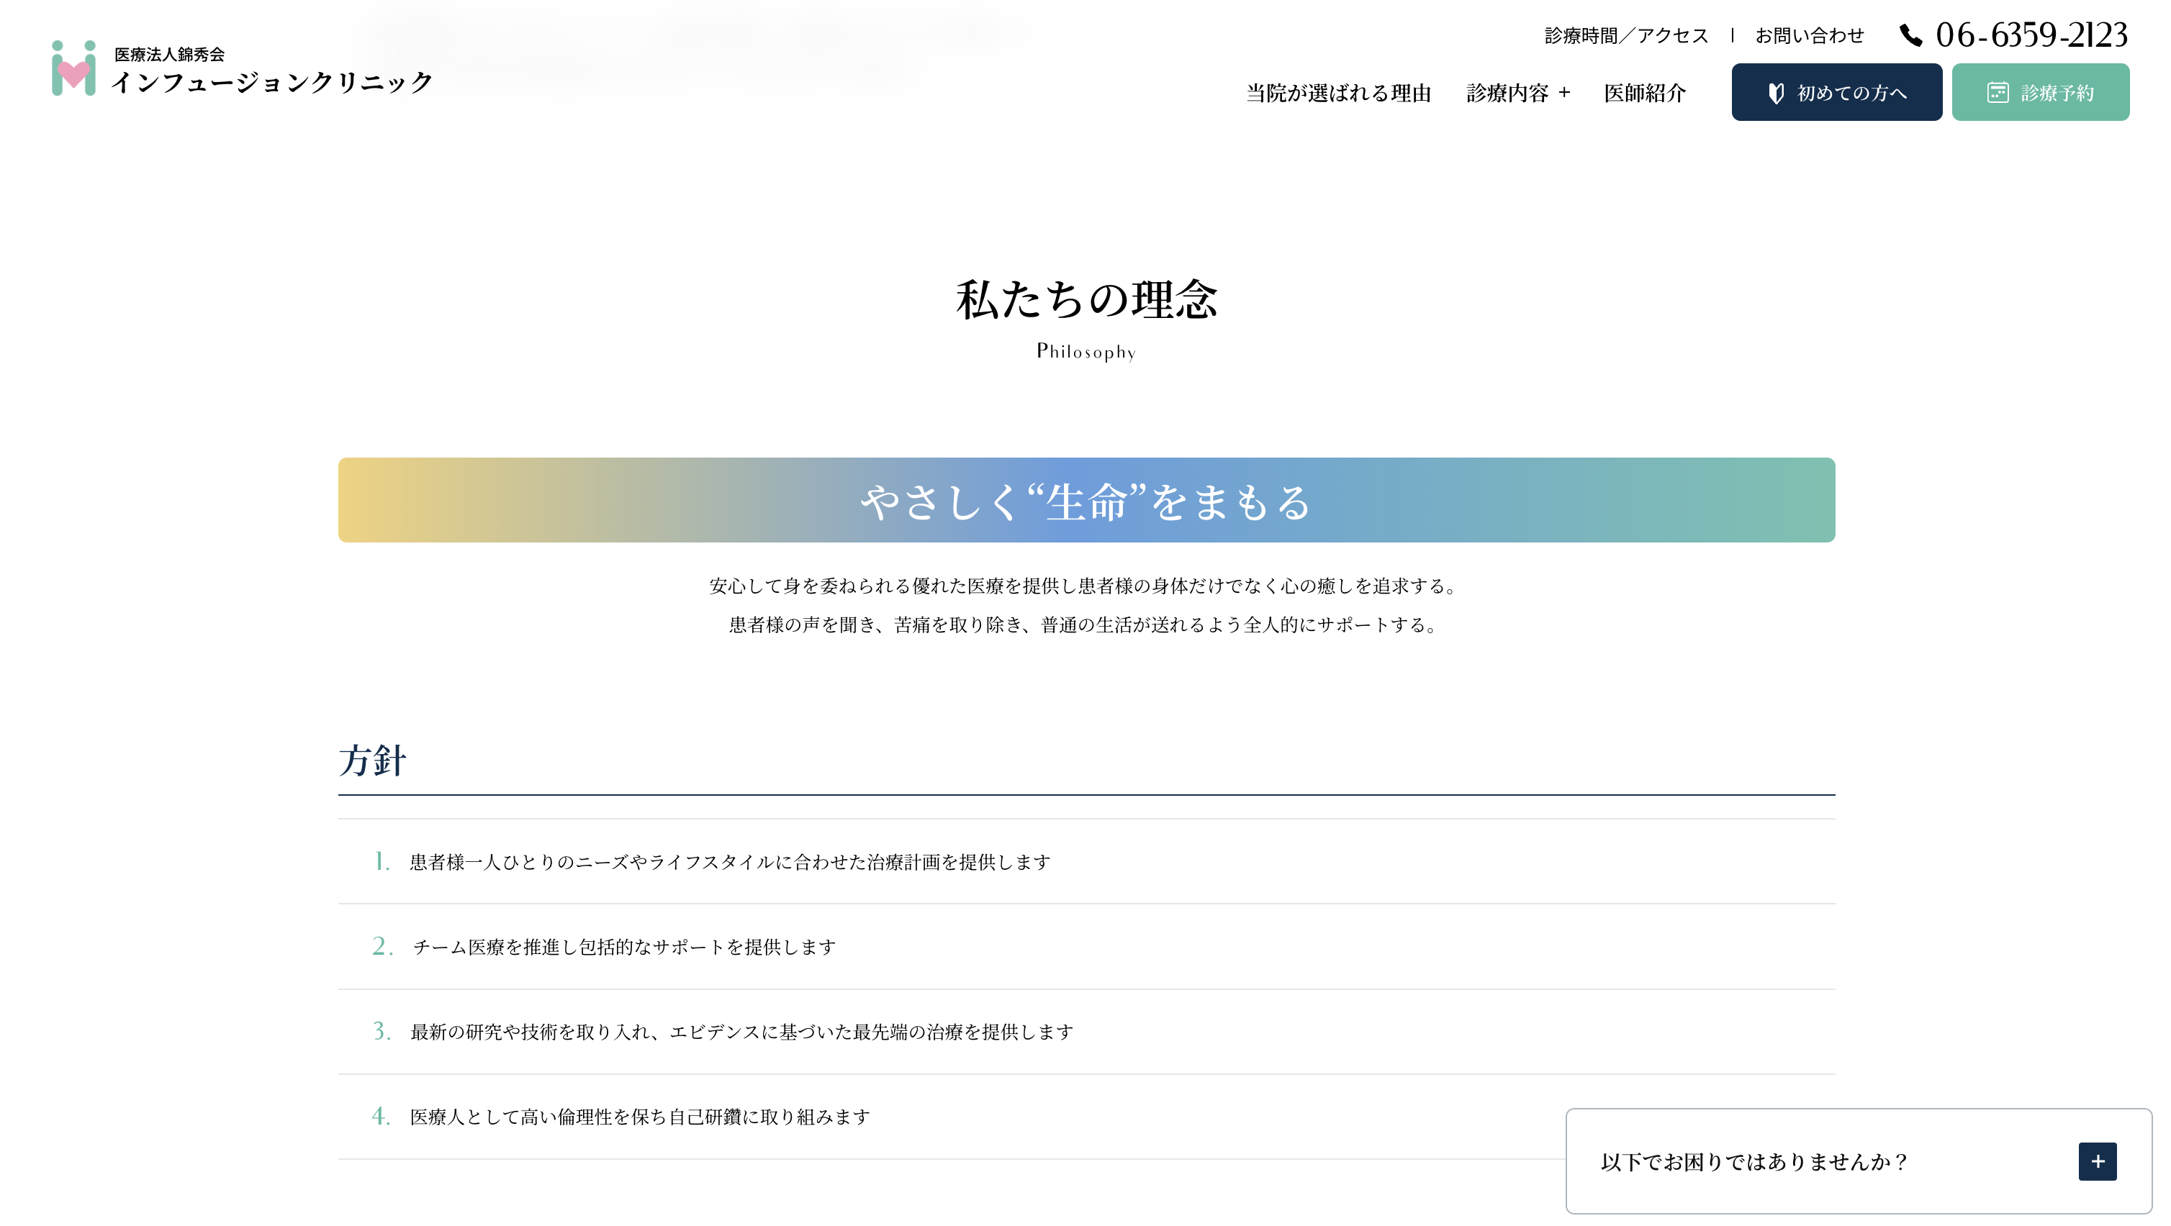Click the calendar icon in 診療予約
The image size is (2171, 1226).
[x=1998, y=93]
